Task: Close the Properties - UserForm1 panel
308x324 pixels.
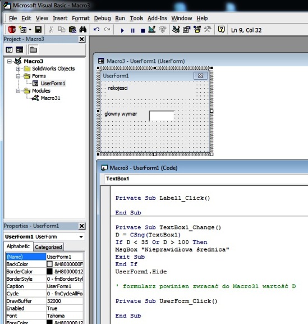Action: pos(82,226)
